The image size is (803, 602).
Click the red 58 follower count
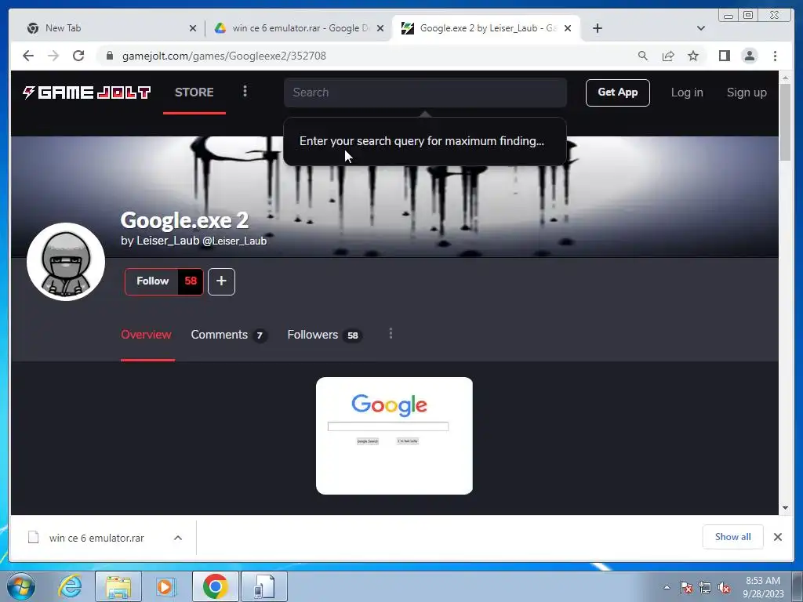(191, 281)
